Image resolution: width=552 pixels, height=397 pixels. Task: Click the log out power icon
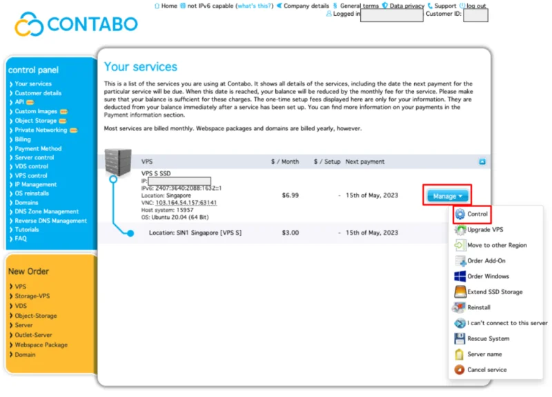[462, 6]
